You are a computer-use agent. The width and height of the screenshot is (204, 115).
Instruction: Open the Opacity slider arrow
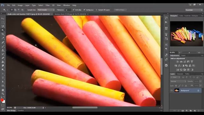200,81
